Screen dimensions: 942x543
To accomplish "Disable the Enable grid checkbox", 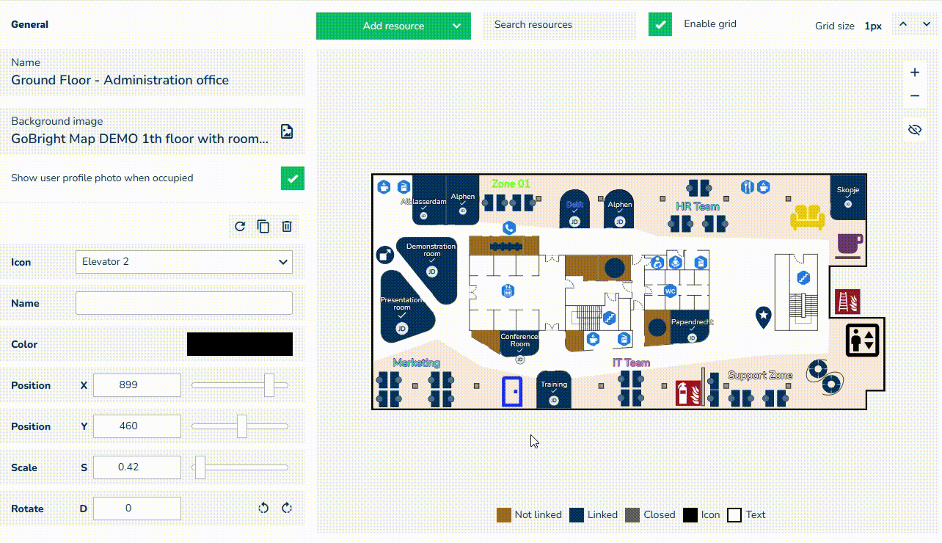I will [x=660, y=24].
